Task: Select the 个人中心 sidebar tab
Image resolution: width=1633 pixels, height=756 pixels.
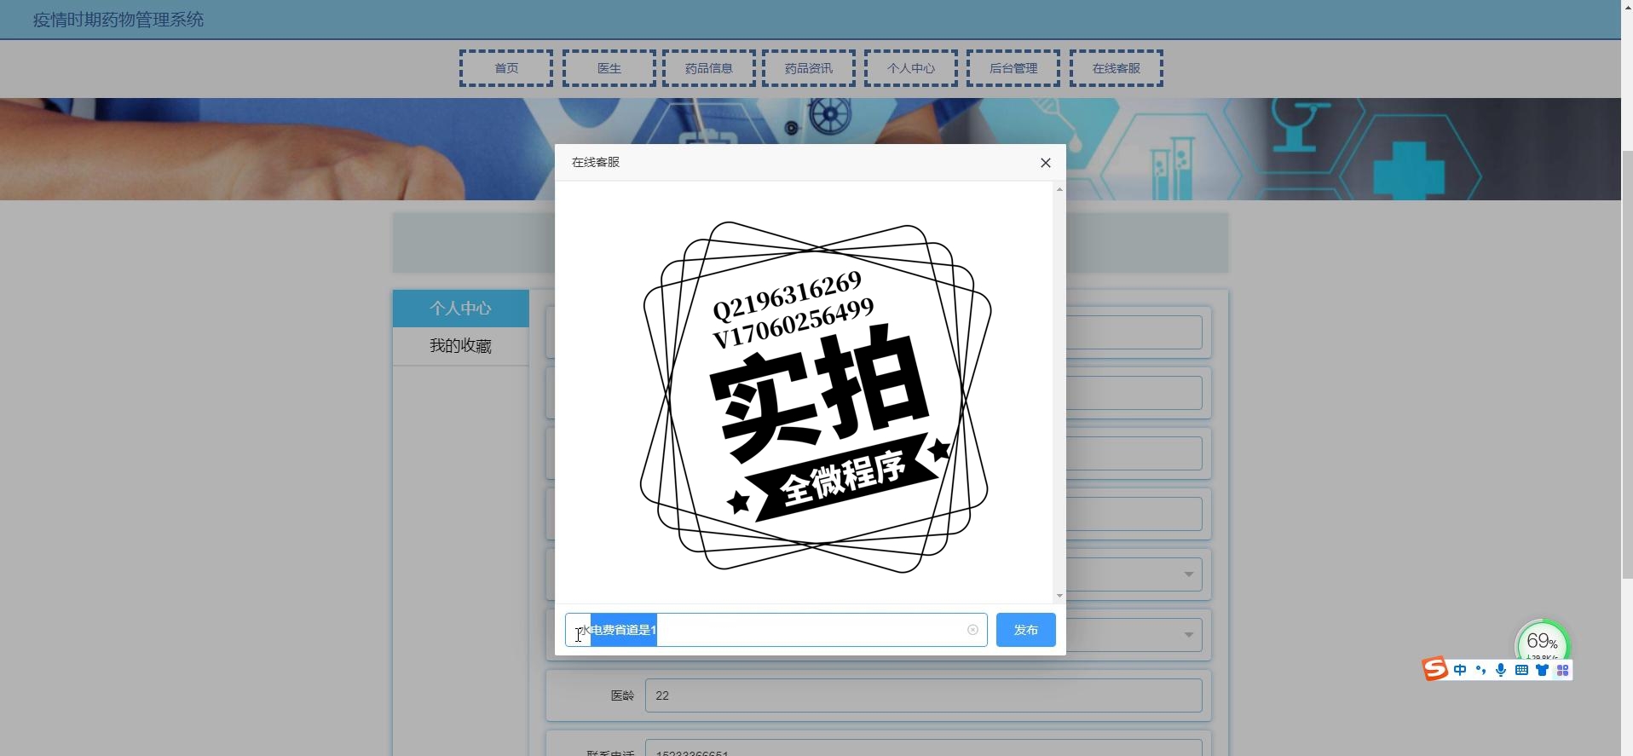Action: coord(461,309)
